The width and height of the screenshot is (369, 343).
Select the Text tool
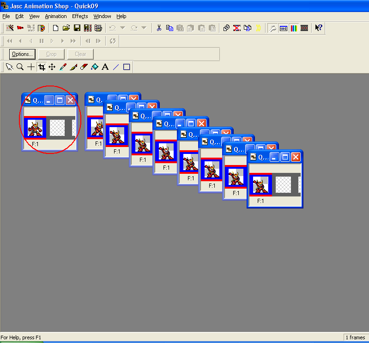[105, 67]
